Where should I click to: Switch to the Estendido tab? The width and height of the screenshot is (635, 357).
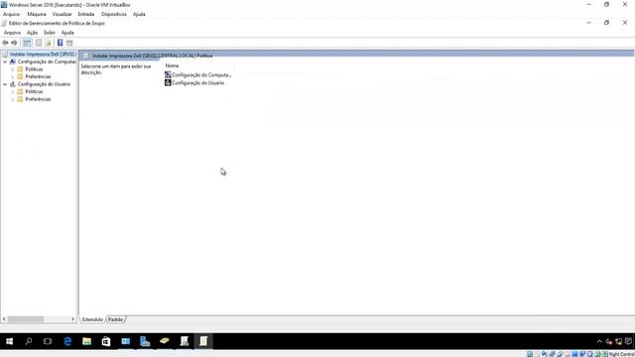click(x=92, y=319)
